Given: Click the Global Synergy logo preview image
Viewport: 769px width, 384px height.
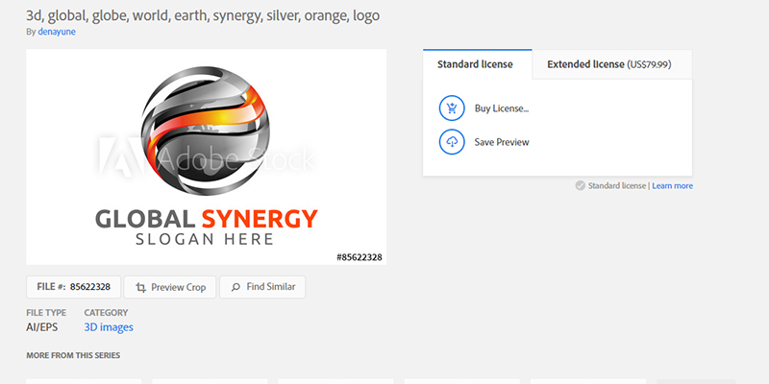Looking at the screenshot, I should (x=206, y=156).
